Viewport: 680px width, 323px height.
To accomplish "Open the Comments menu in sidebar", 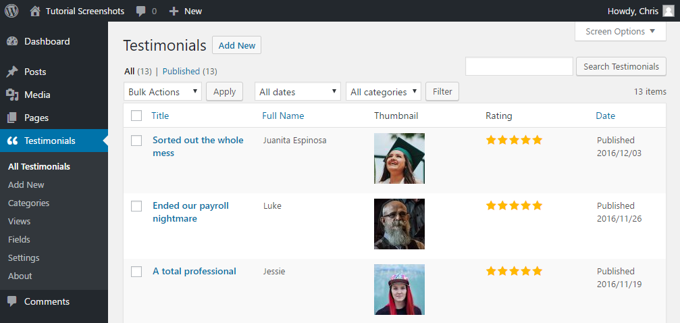I will tap(47, 301).
